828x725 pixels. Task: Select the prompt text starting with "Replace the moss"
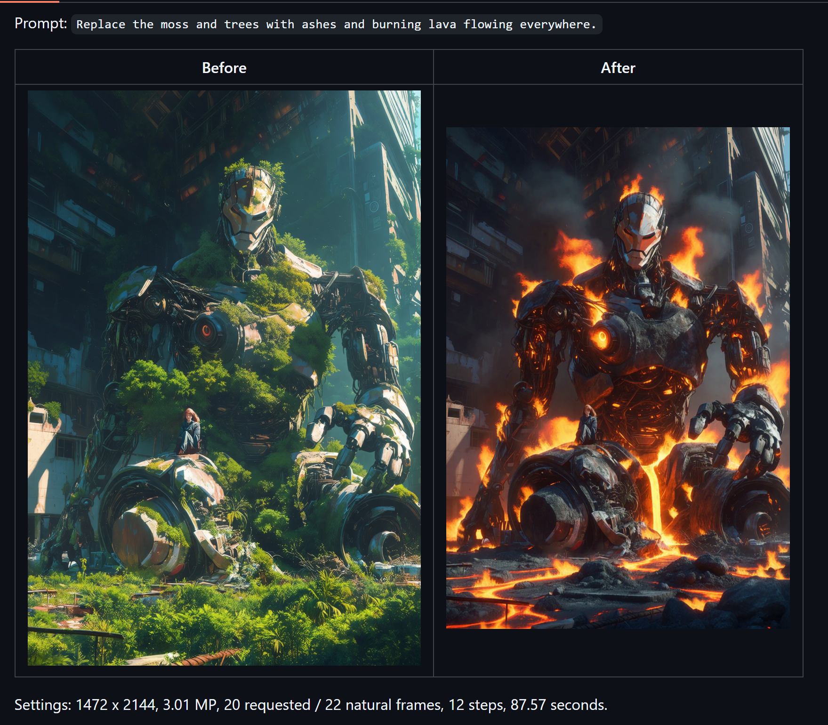point(336,24)
